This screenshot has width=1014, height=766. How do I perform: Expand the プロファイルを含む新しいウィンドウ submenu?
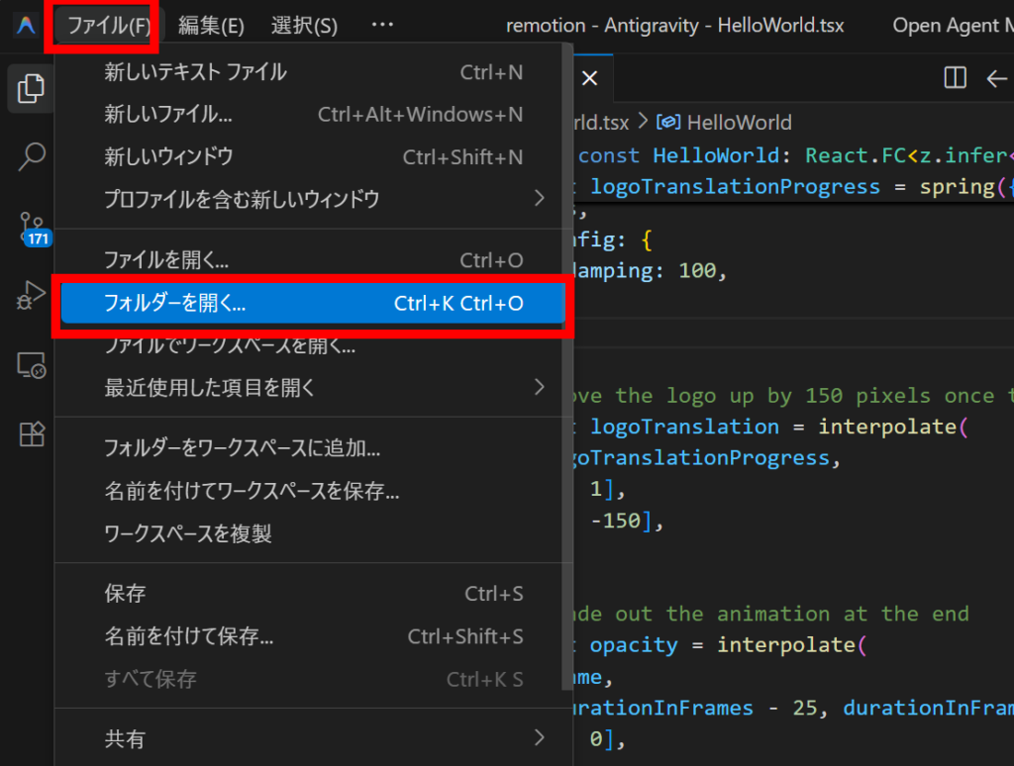(x=539, y=199)
